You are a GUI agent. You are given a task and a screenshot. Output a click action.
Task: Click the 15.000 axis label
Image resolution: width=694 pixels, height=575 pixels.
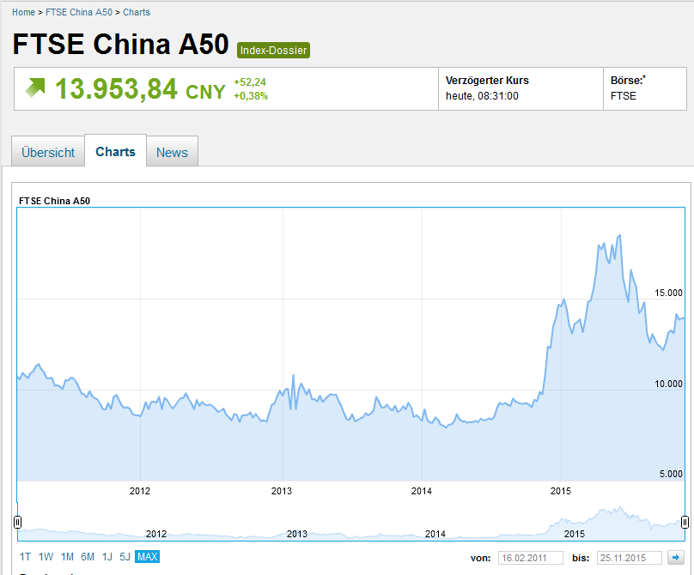668,293
